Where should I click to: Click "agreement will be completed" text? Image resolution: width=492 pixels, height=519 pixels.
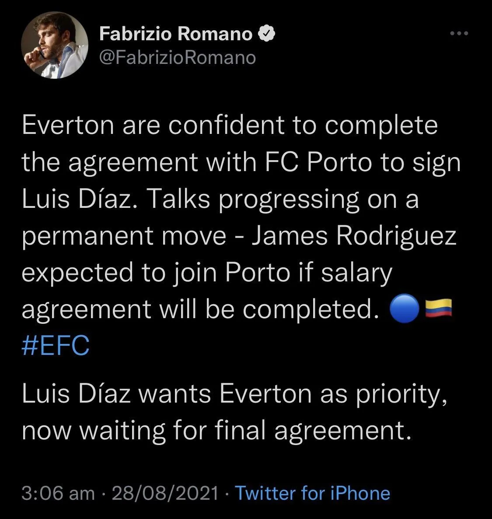[x=199, y=309]
